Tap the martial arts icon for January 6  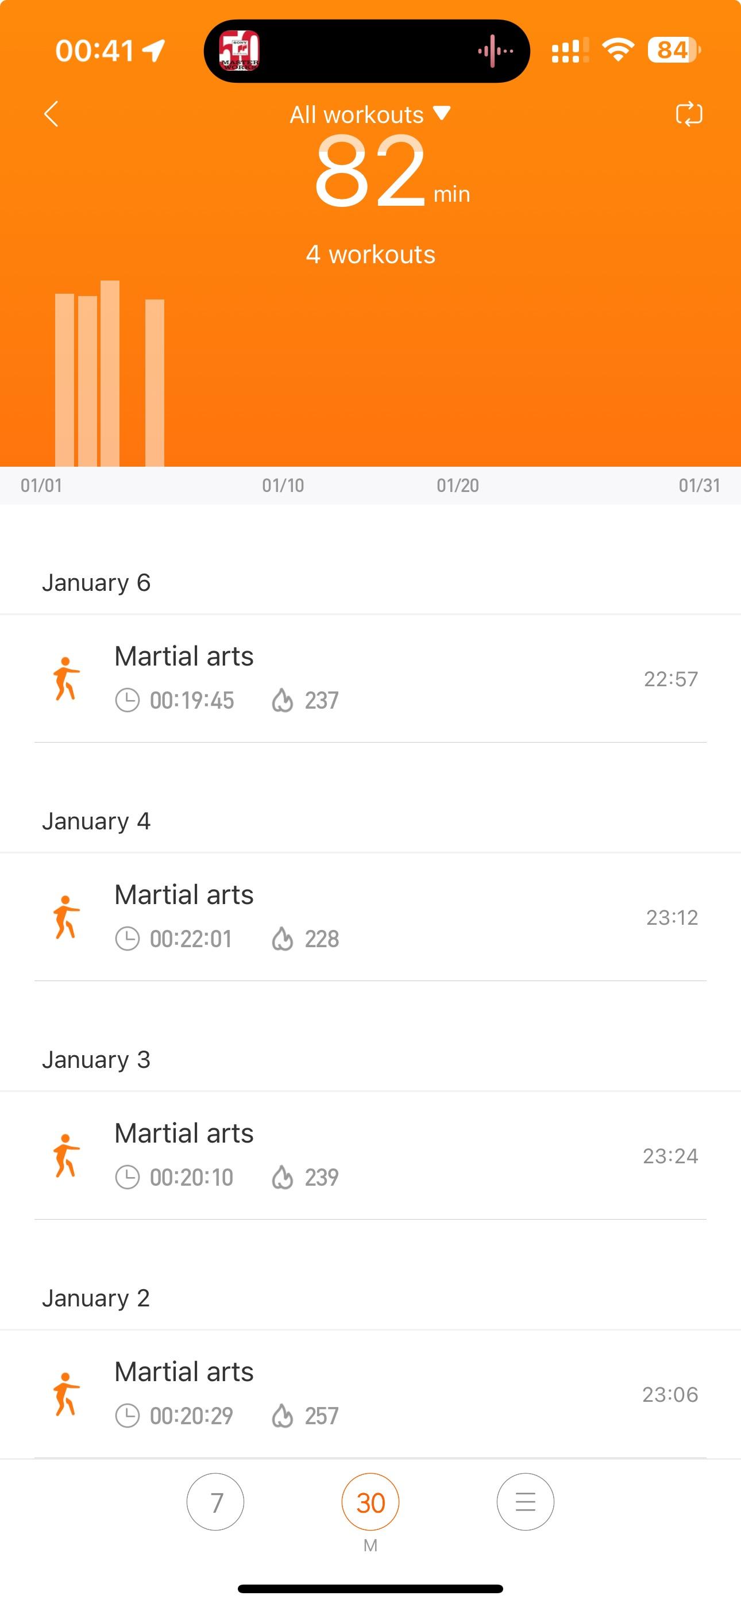click(66, 679)
